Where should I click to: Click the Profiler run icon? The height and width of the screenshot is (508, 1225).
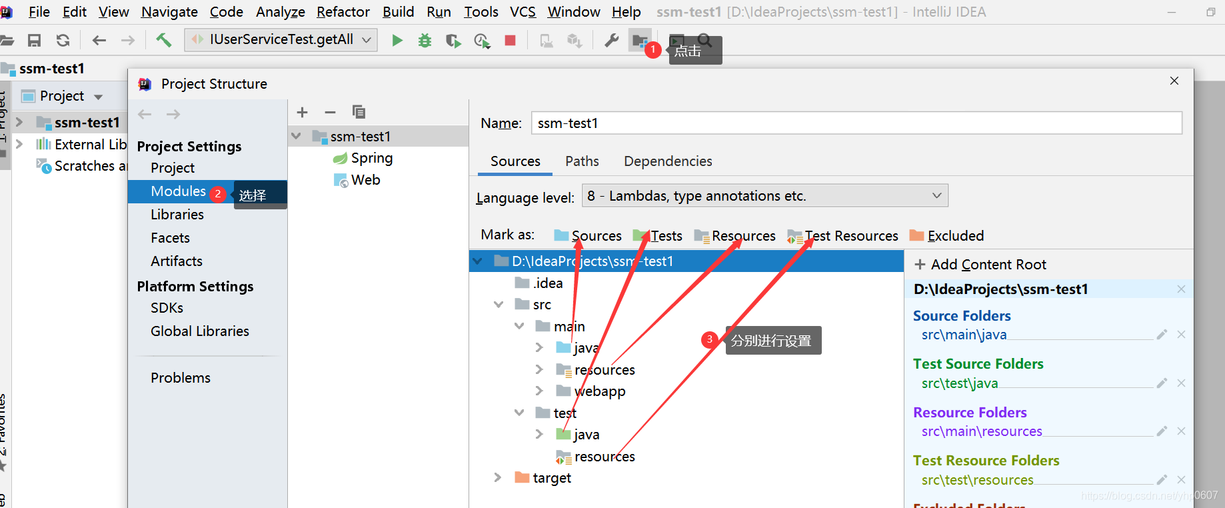pyautogui.click(x=482, y=41)
